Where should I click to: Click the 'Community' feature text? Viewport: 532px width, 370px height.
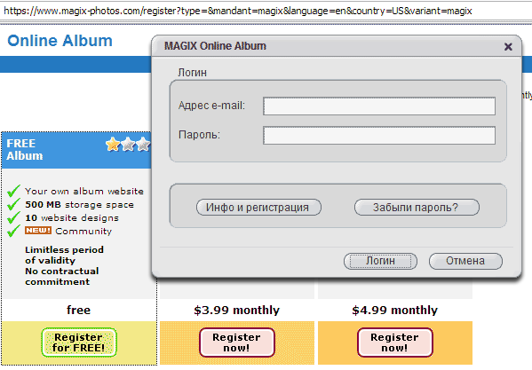coord(83,232)
